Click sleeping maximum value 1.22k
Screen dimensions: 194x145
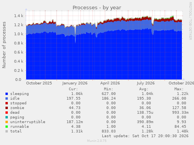[x=183, y=94]
